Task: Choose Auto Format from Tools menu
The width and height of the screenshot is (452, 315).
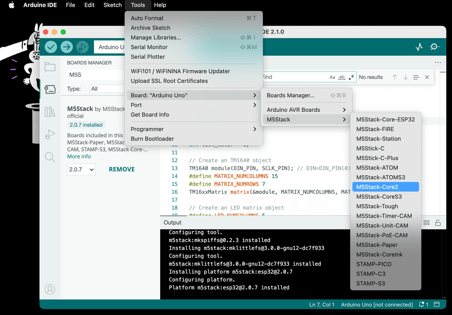Action: [x=194, y=18]
